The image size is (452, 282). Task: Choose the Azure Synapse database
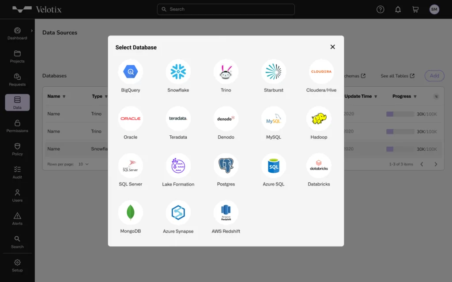[178, 213]
